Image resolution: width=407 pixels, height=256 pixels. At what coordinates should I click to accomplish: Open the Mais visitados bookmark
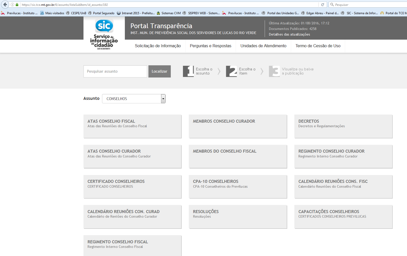point(52,13)
